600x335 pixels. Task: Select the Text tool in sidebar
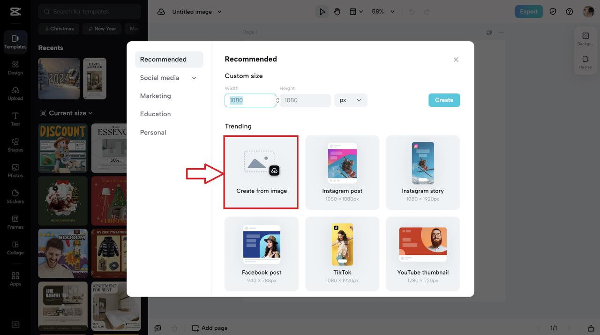pyautogui.click(x=15, y=119)
